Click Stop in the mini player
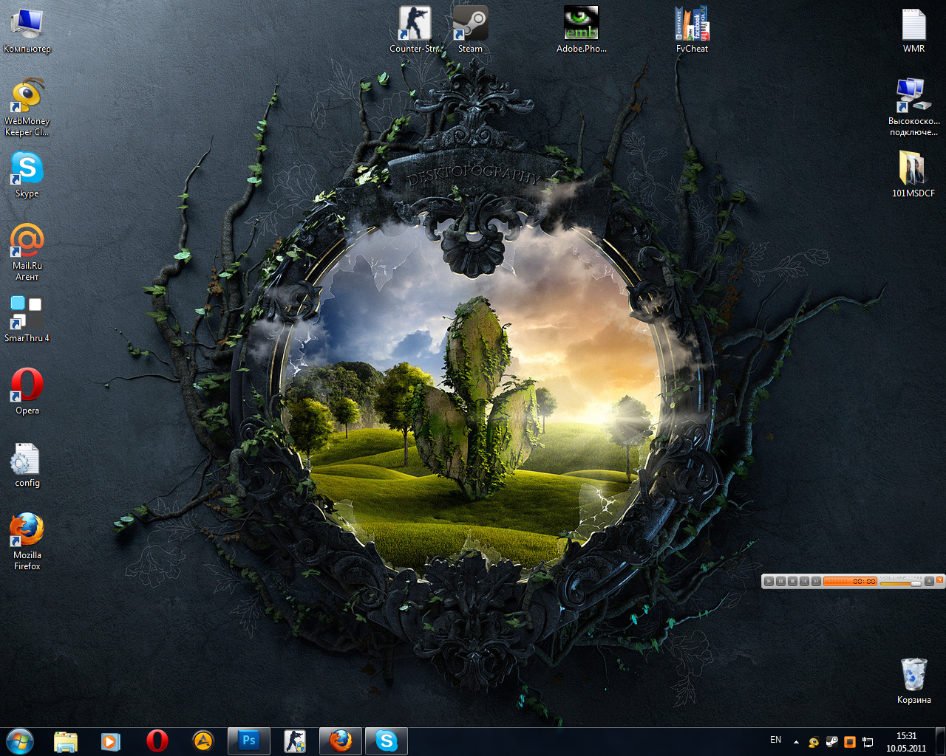This screenshot has height=756, width=946. point(792,581)
